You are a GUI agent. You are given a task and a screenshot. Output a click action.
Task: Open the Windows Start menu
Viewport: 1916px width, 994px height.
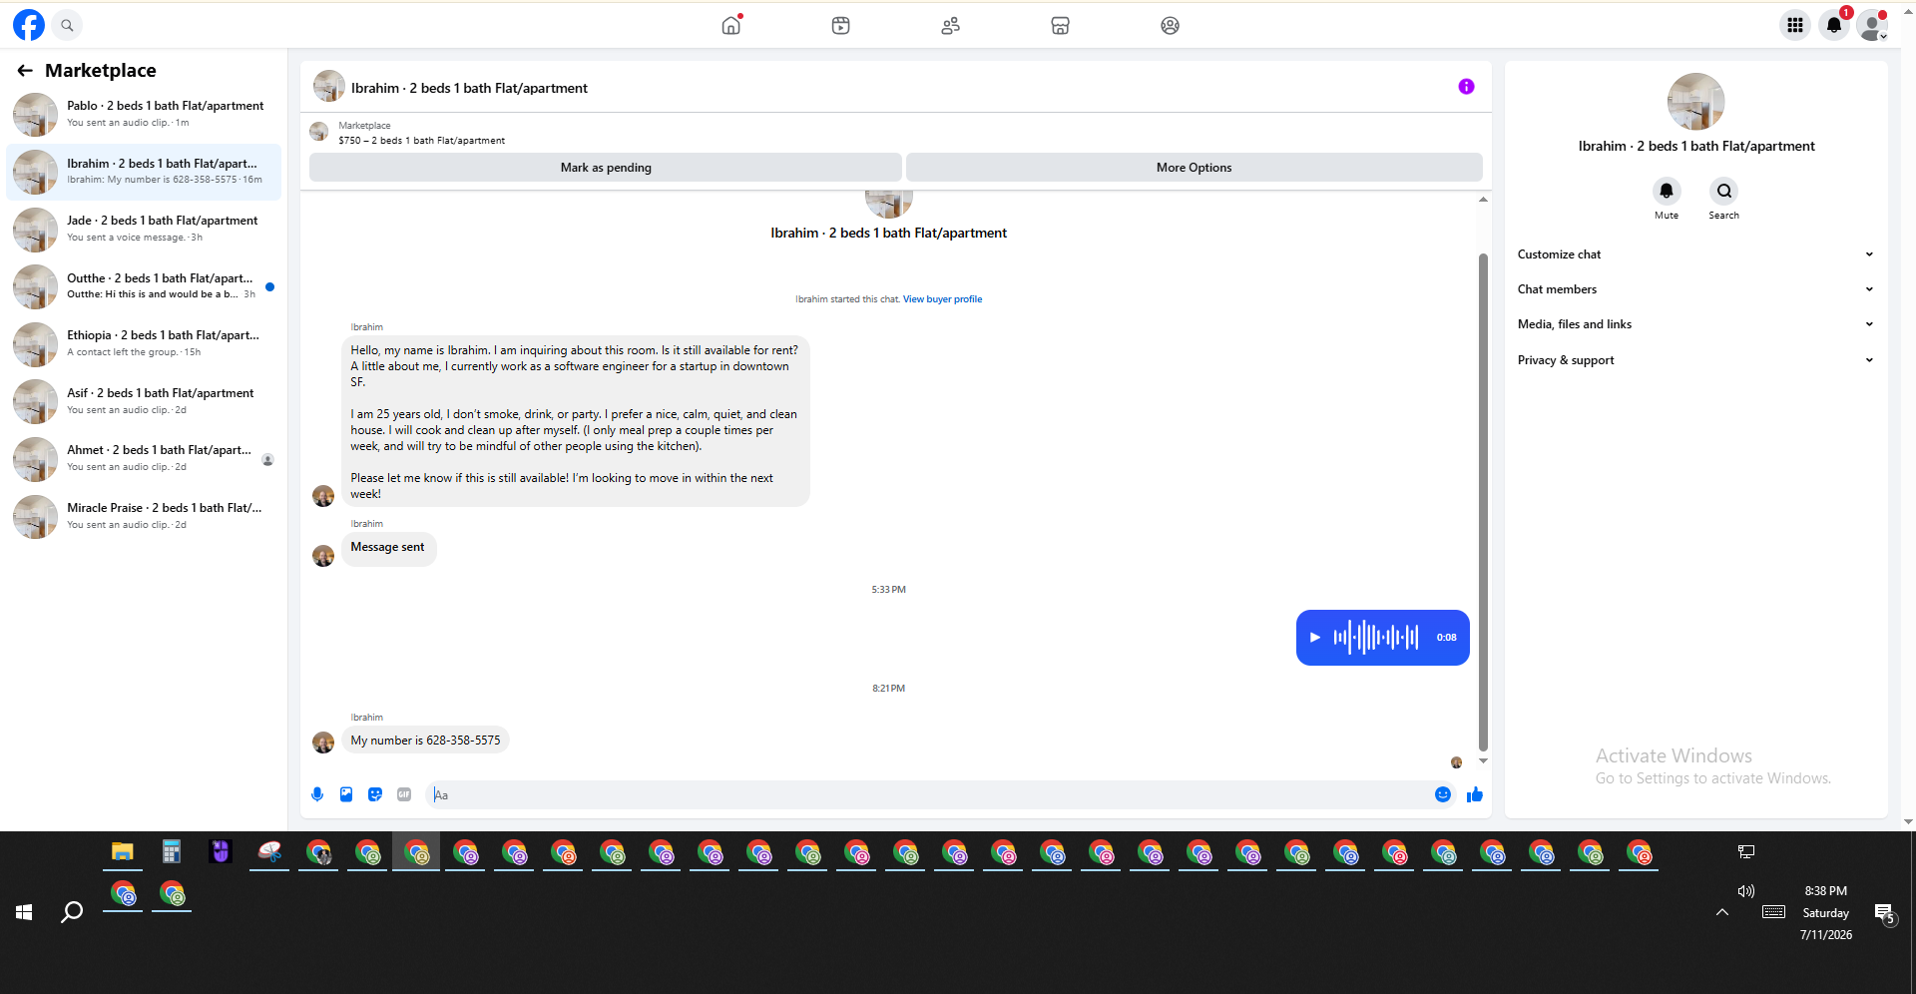click(24, 912)
